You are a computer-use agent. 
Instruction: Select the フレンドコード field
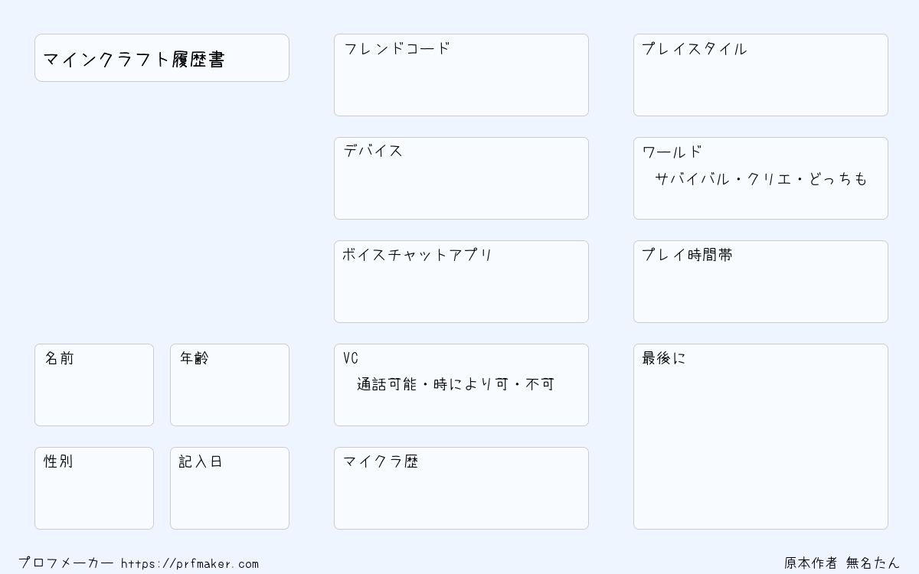tap(461, 75)
